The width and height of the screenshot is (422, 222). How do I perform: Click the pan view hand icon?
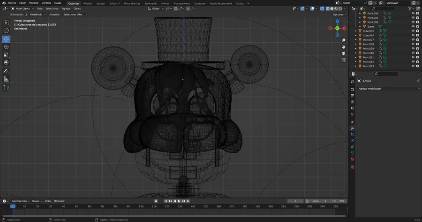(343, 47)
